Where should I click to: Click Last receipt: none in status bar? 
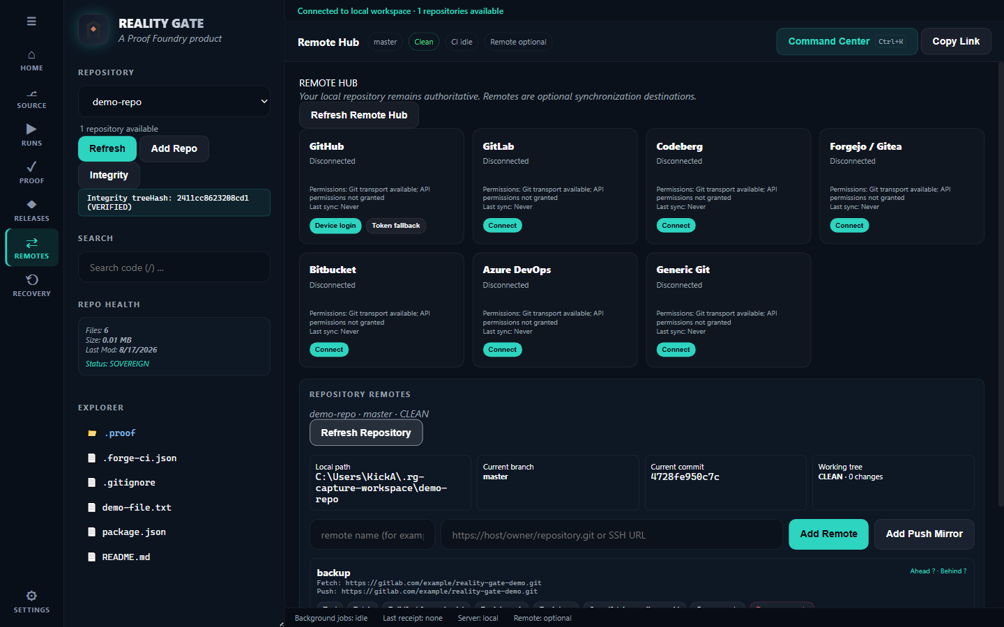pos(413,618)
